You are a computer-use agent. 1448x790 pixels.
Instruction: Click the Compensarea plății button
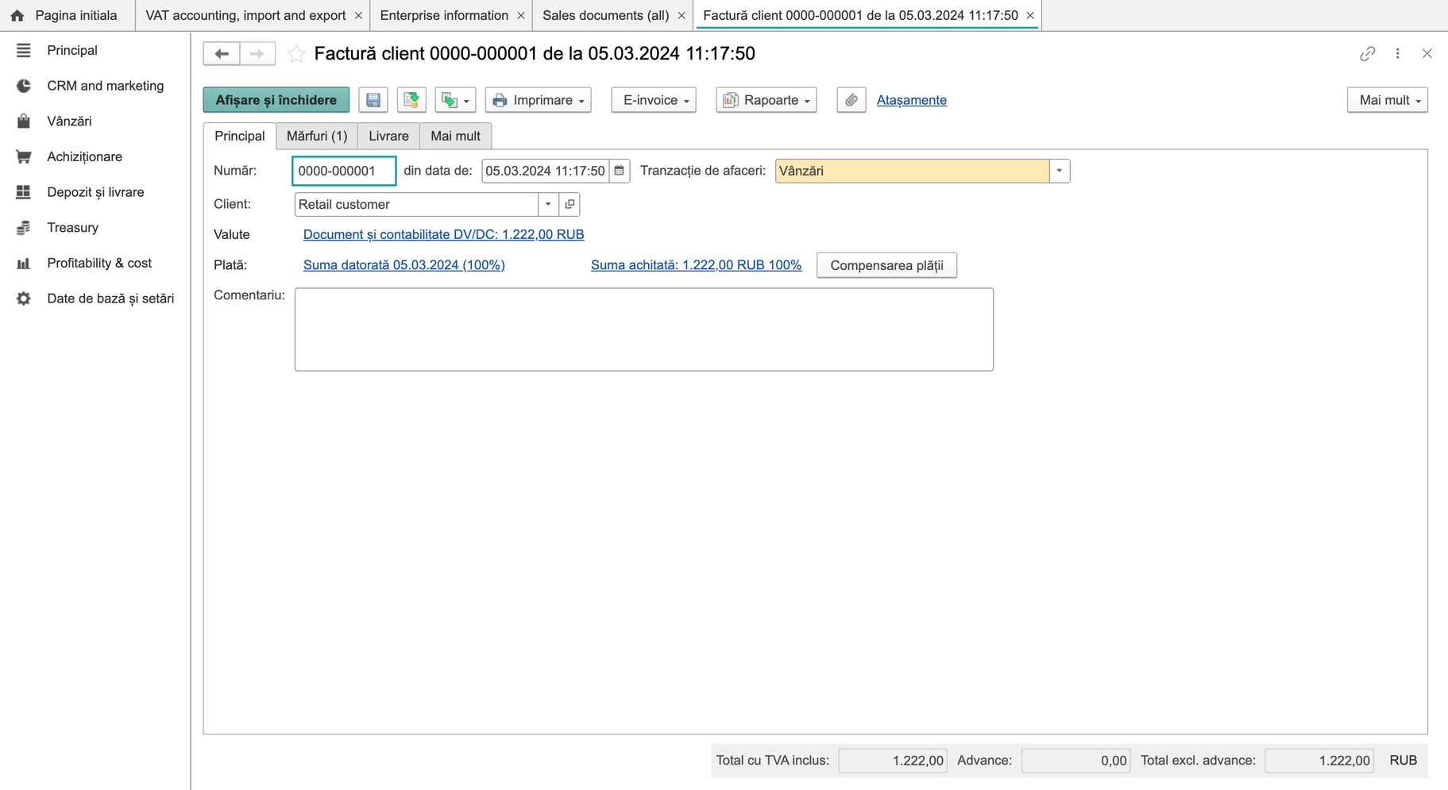(x=886, y=265)
